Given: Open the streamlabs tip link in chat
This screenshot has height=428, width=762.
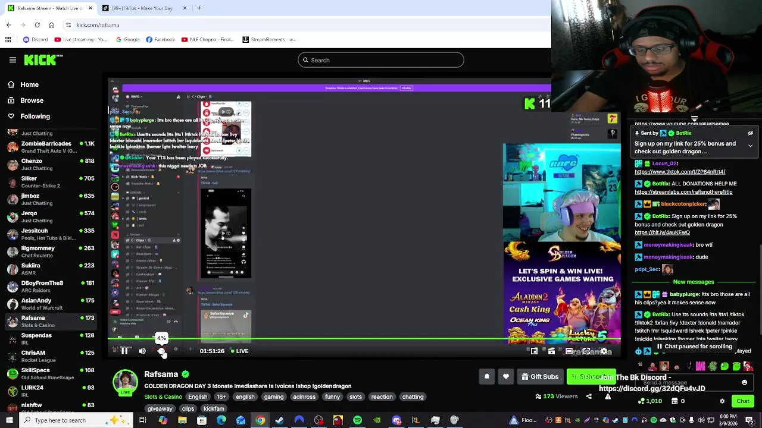Looking at the screenshot, I should (683, 192).
